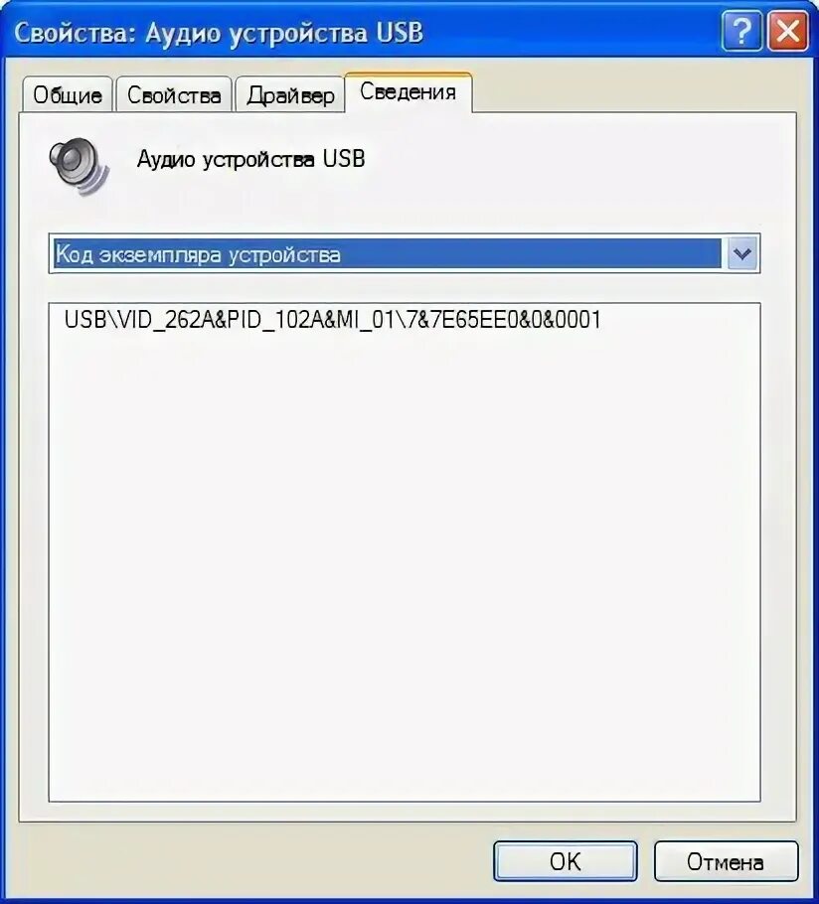Go to the Драйвер tab
This screenshot has width=819, height=904.
(290, 94)
